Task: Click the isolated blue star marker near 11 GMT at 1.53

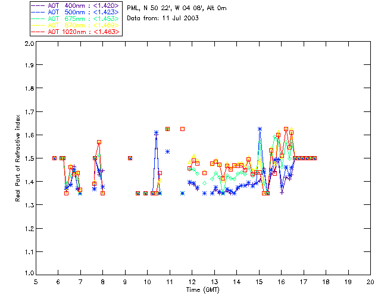Action: [167, 151]
